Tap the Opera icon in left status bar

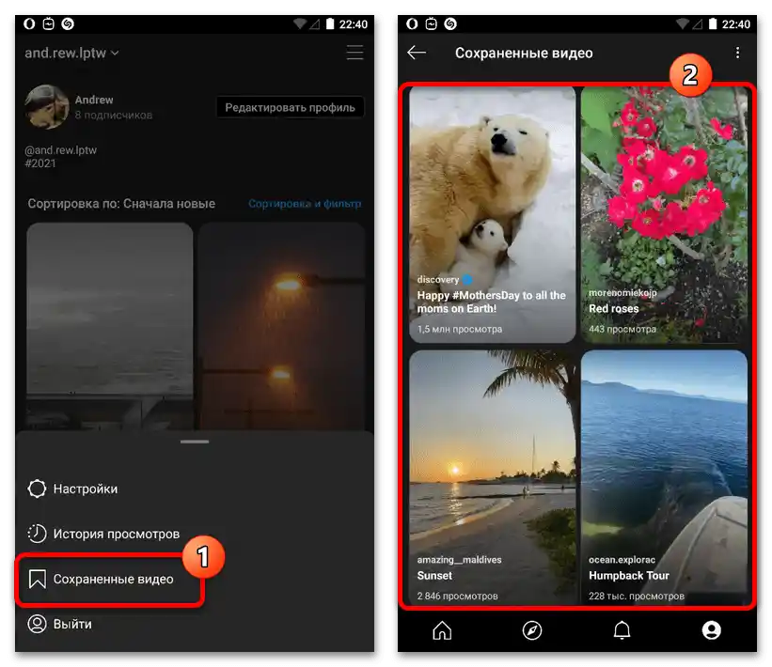click(29, 23)
